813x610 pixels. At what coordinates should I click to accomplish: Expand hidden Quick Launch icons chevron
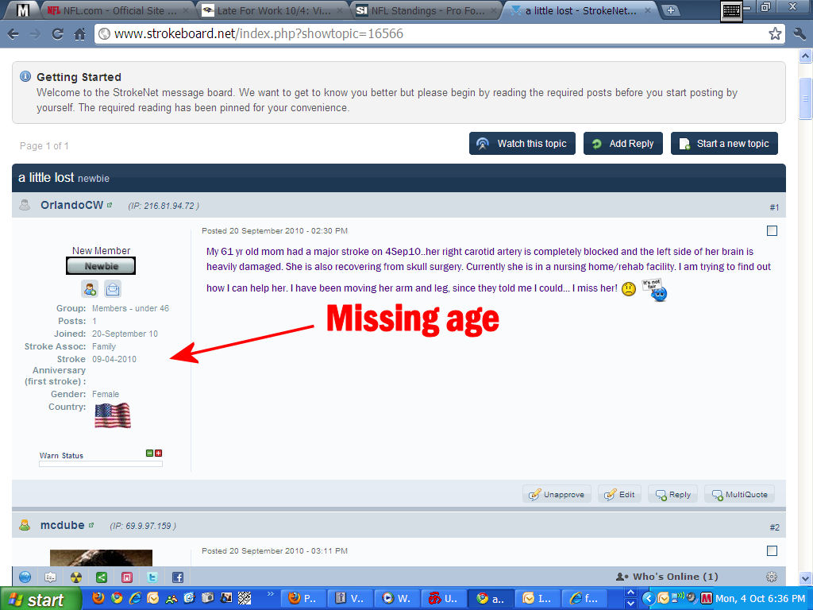coord(271,593)
